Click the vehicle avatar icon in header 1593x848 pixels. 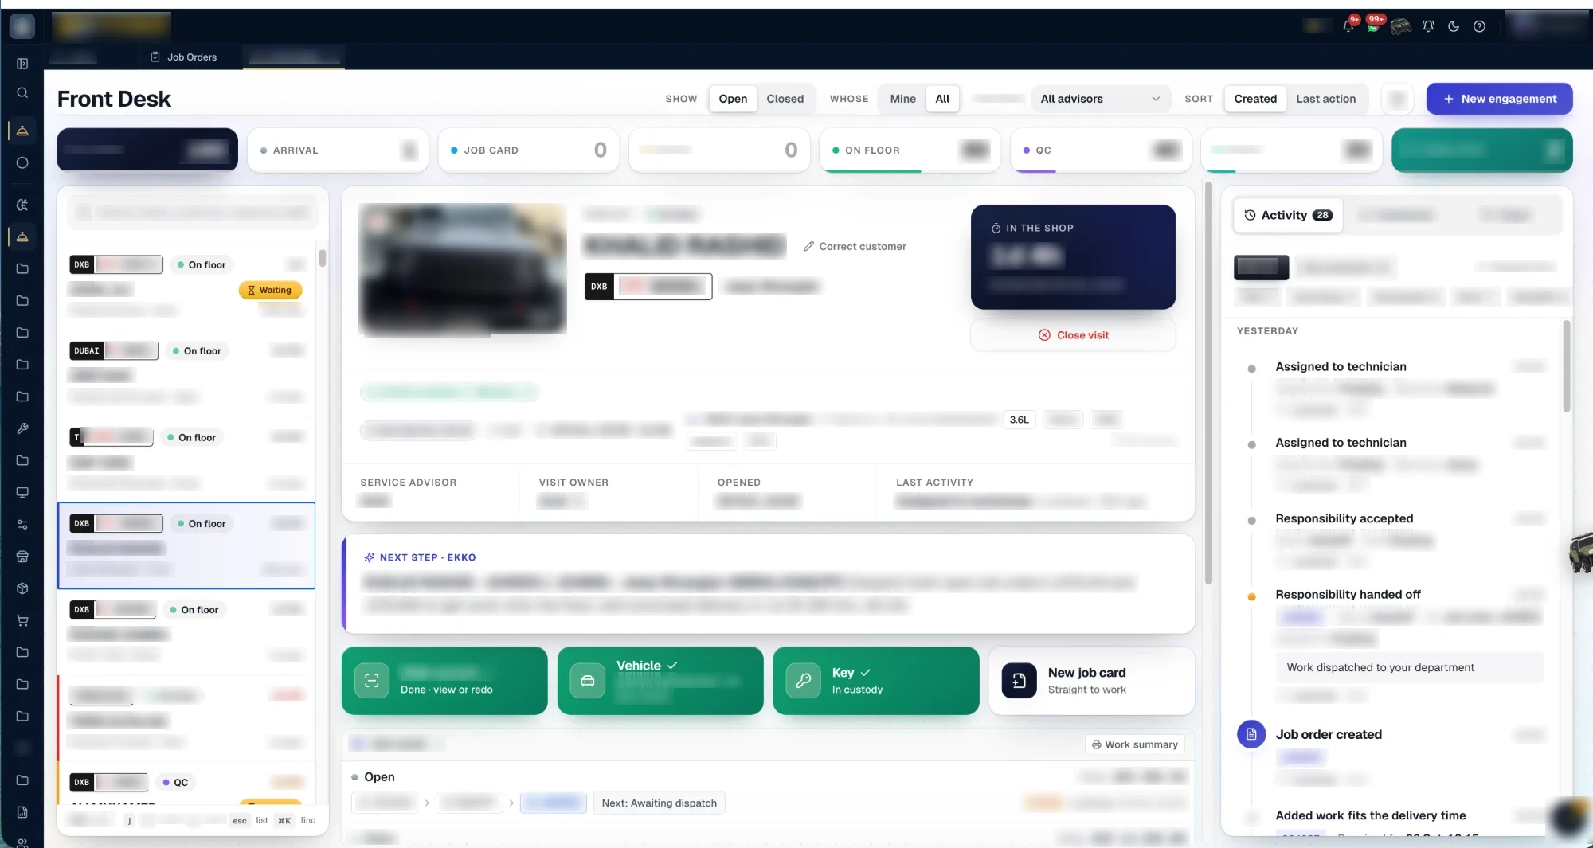pos(1401,26)
